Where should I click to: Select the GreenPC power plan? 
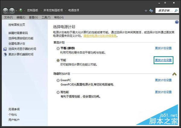[58, 80]
